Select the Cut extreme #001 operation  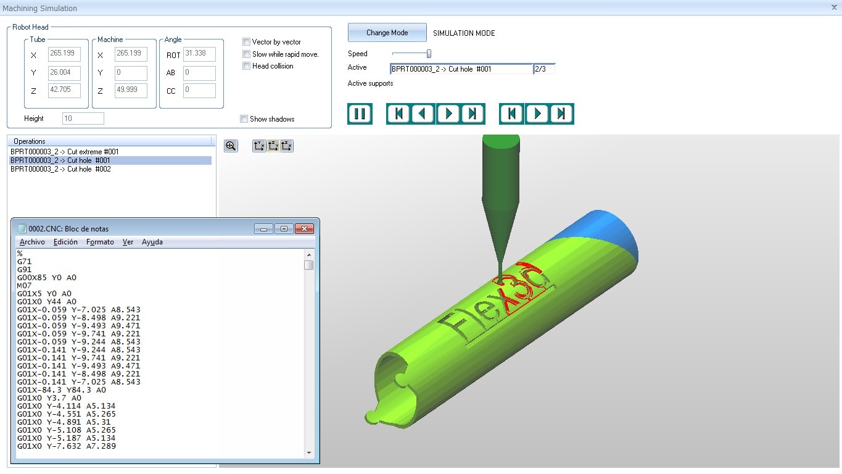65,152
